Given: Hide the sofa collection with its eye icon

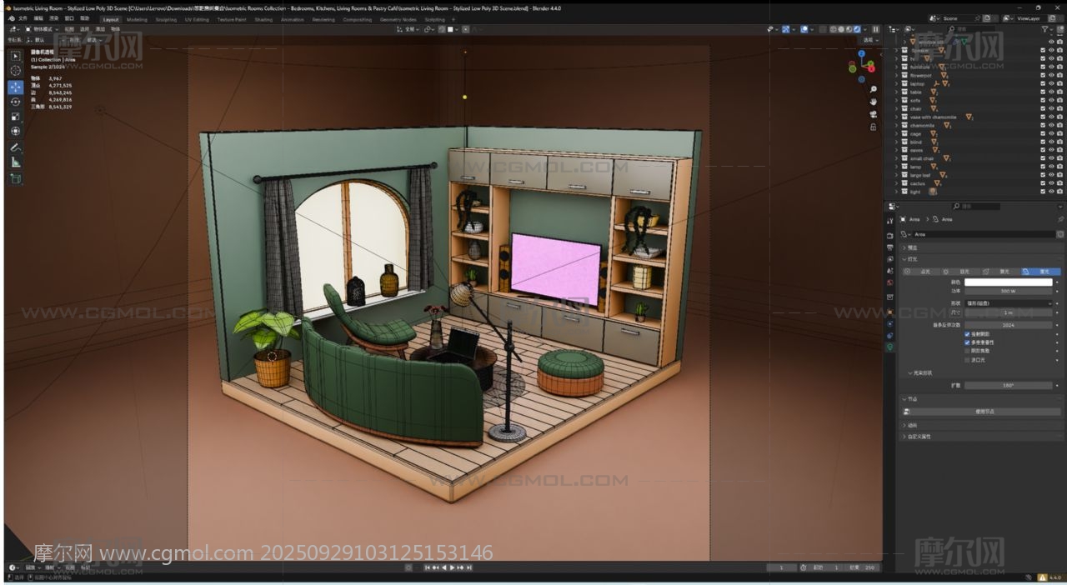Looking at the screenshot, I should [x=1051, y=100].
